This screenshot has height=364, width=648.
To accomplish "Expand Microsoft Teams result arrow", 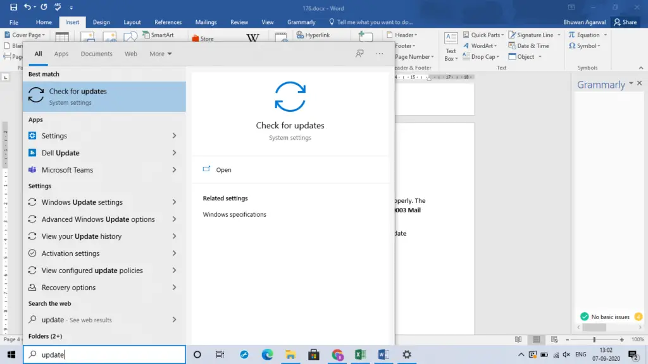I will [x=175, y=169].
